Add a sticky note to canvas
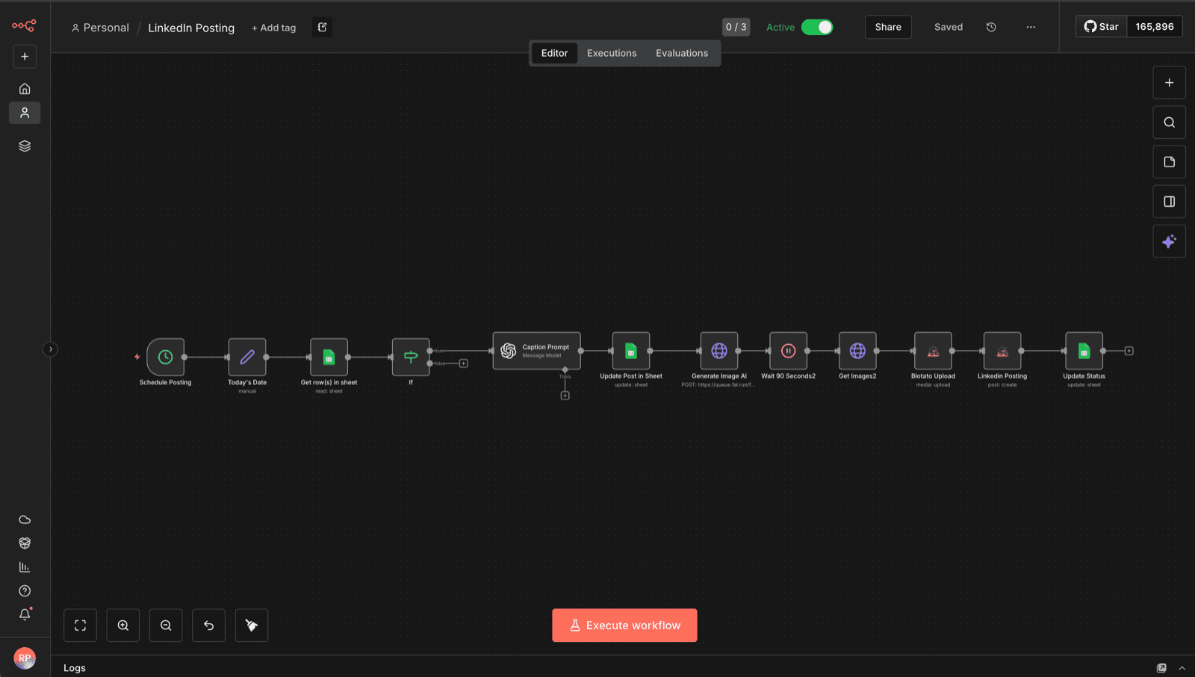The width and height of the screenshot is (1195, 677). coord(1169,162)
